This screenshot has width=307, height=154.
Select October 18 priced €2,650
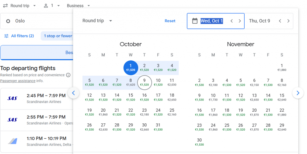point(172,97)
